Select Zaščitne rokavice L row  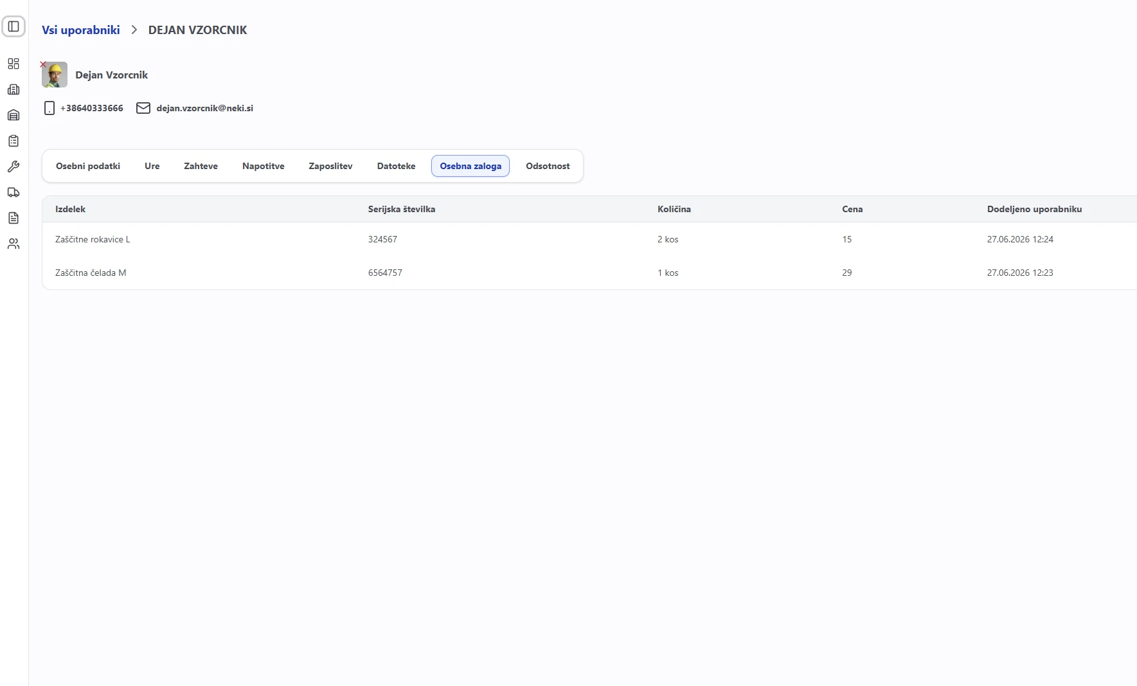[589, 239]
